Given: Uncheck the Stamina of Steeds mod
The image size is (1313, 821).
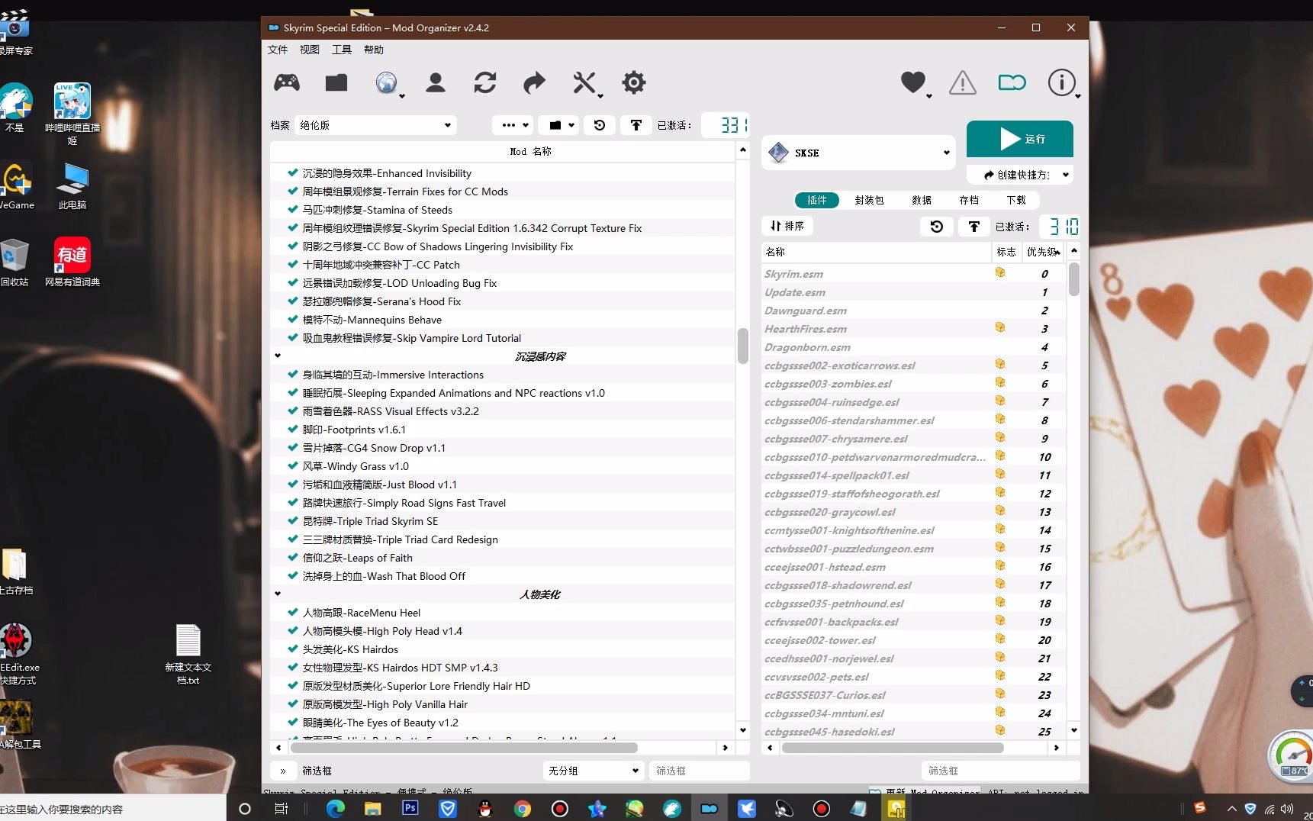Looking at the screenshot, I should [x=292, y=210].
